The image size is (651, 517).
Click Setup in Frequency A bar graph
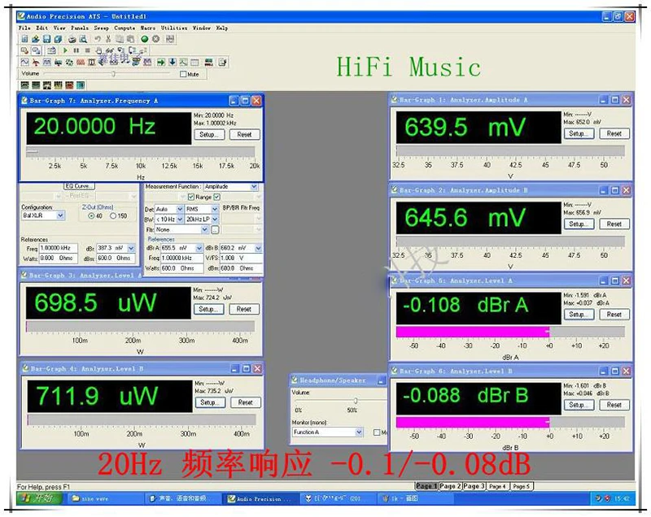tap(209, 135)
